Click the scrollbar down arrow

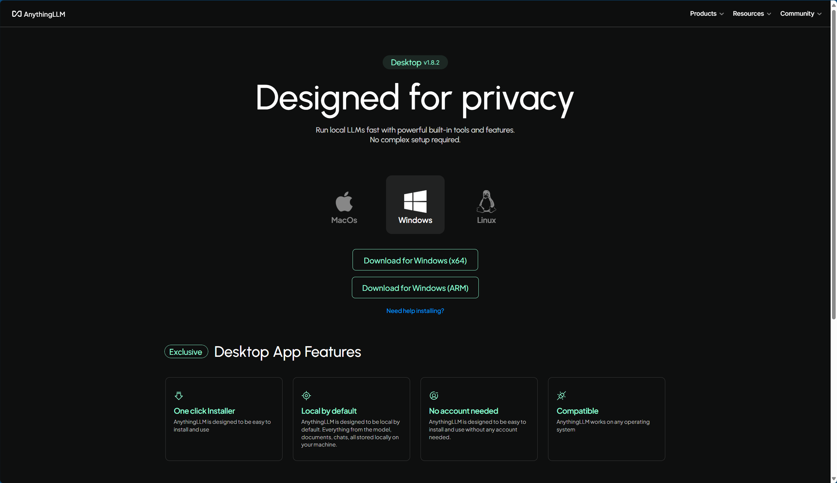pos(834,479)
